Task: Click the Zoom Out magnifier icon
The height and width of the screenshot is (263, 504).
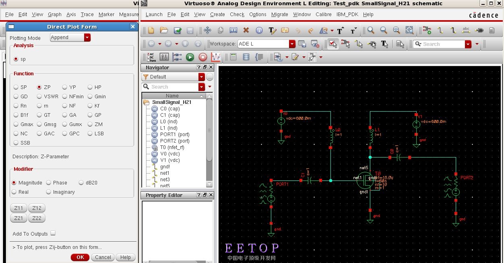Action: point(384,30)
